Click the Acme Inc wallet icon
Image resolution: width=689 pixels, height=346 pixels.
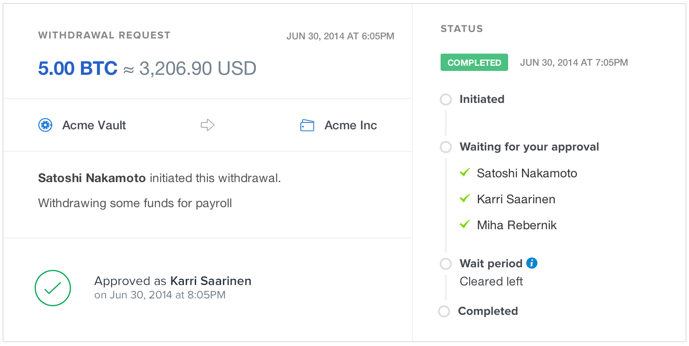[x=307, y=125]
